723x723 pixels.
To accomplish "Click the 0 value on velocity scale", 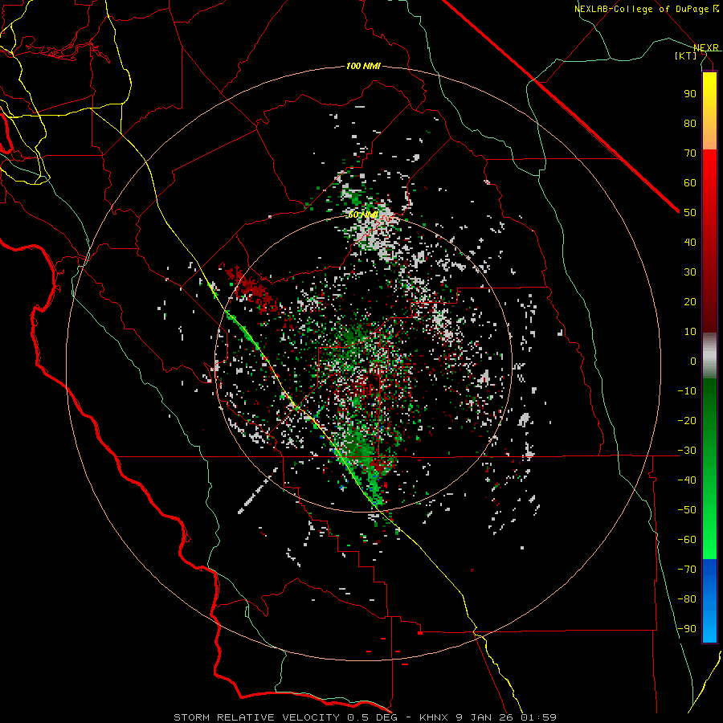I will (x=693, y=361).
